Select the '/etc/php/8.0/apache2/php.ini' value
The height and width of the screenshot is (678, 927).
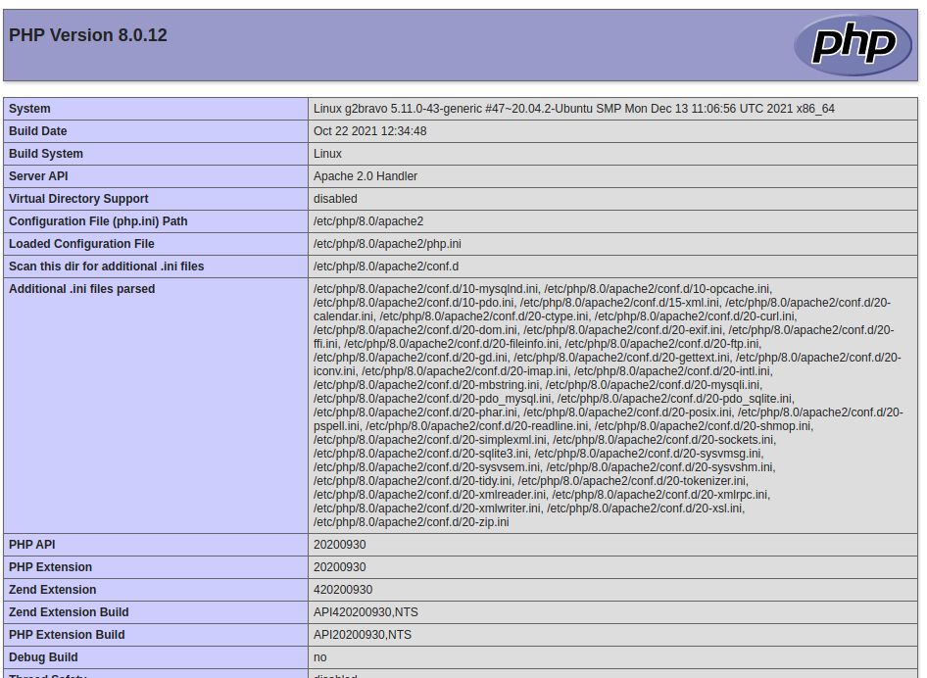[x=387, y=244]
